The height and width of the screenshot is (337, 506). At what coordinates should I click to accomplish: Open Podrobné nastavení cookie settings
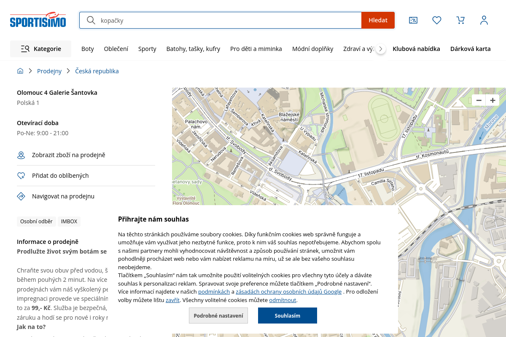(x=218, y=316)
